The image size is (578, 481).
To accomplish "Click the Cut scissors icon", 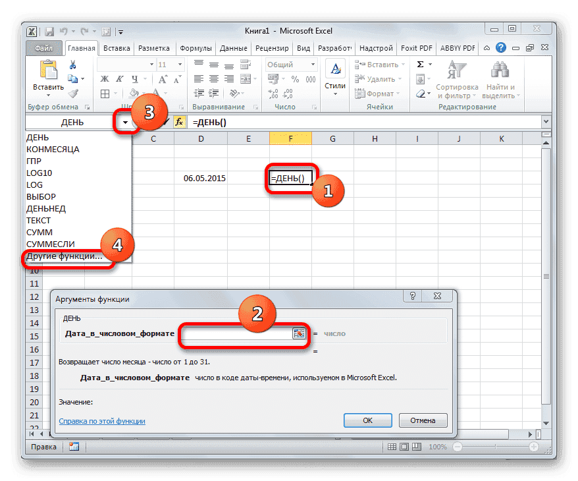I will [73, 65].
